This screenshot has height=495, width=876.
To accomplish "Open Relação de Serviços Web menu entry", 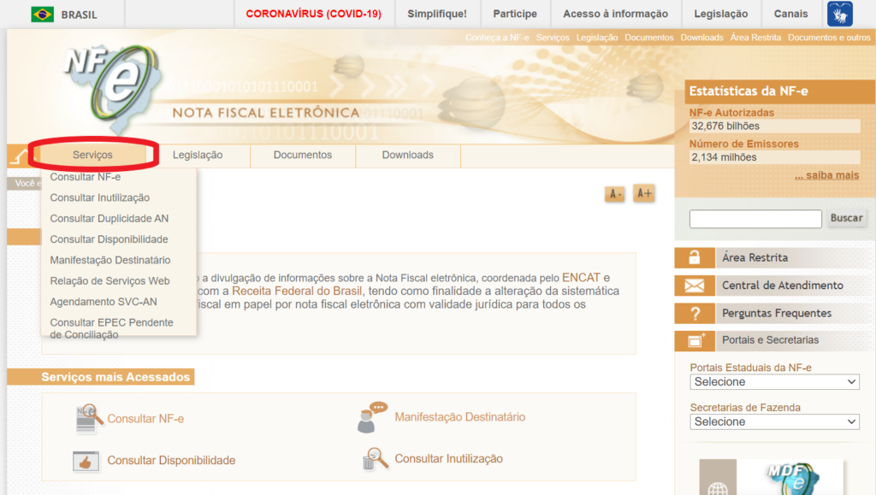I will pos(110,280).
